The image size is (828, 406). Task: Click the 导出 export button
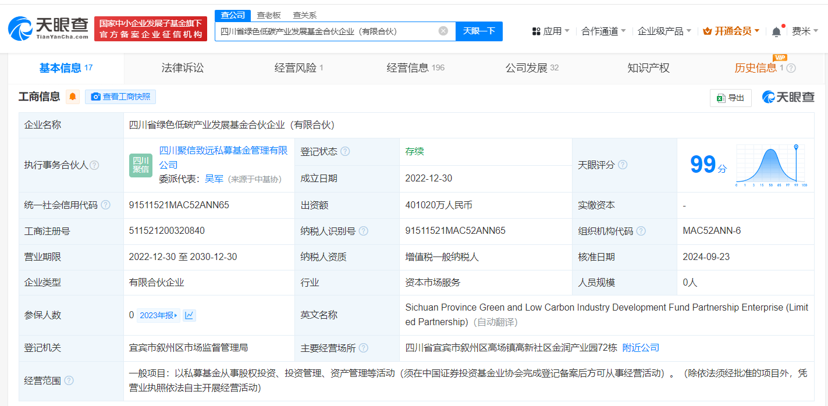(731, 98)
